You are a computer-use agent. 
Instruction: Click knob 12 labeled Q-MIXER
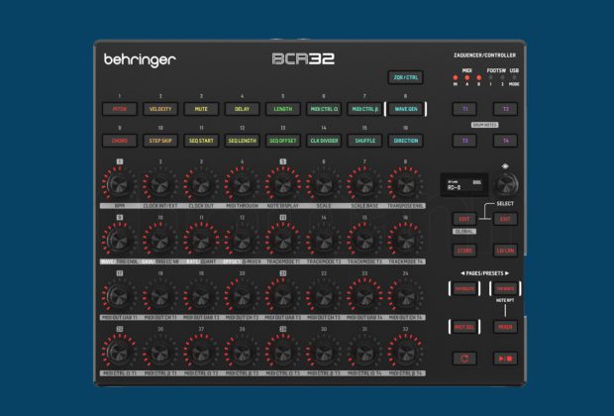tap(242, 240)
